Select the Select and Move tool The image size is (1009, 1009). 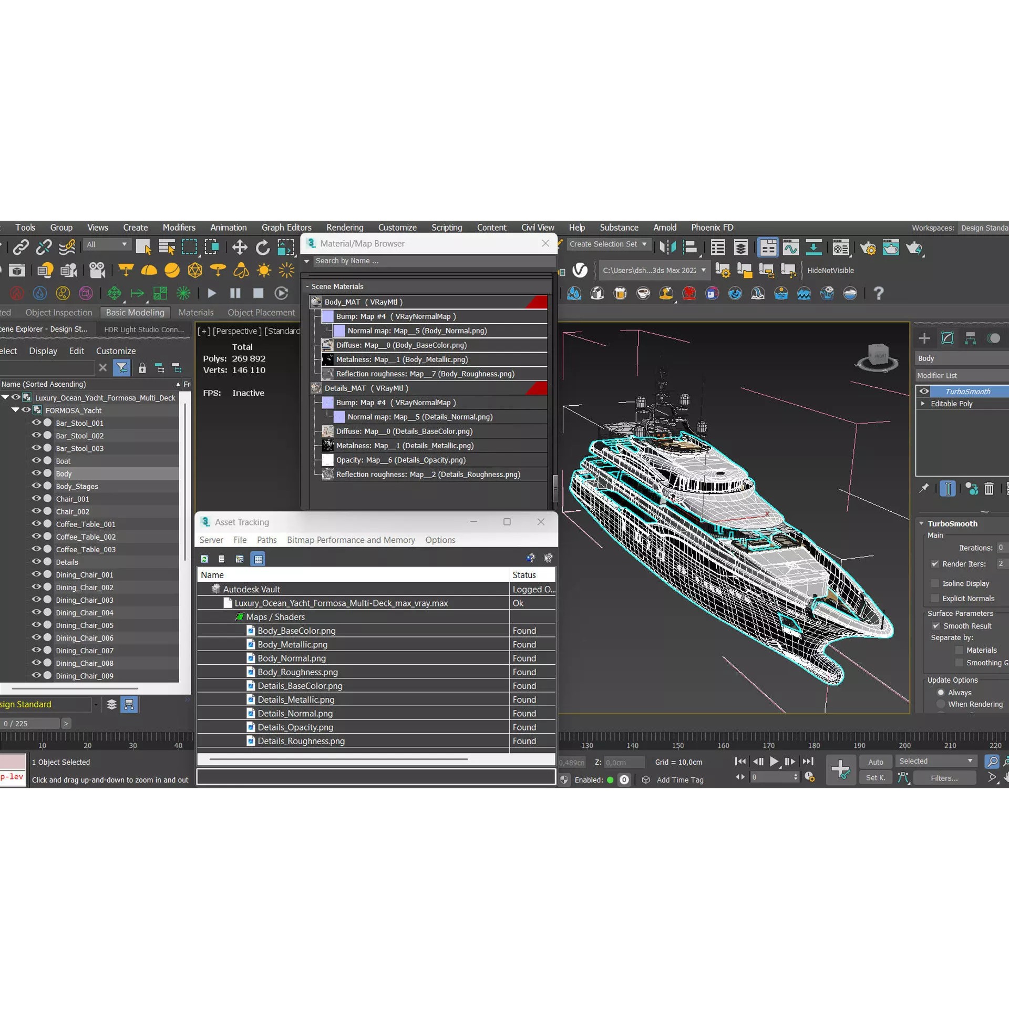coord(240,247)
